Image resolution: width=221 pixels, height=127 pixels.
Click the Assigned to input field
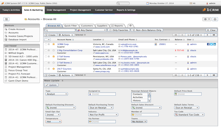click(102, 94)
